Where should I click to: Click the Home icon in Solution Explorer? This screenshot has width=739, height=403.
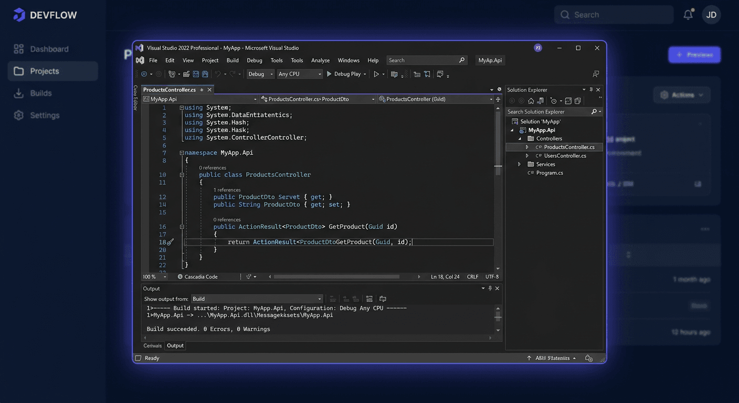(x=532, y=101)
